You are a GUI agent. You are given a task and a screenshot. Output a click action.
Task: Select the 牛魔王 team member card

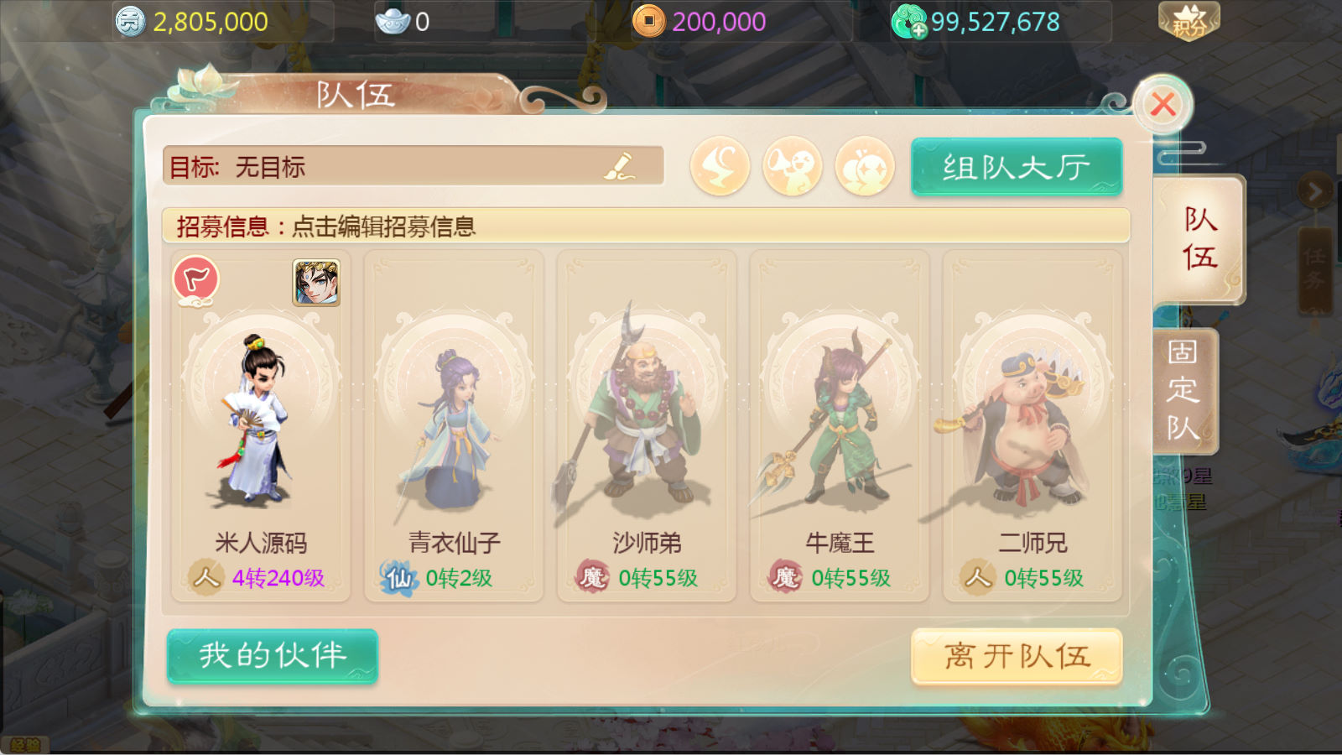(x=840, y=425)
